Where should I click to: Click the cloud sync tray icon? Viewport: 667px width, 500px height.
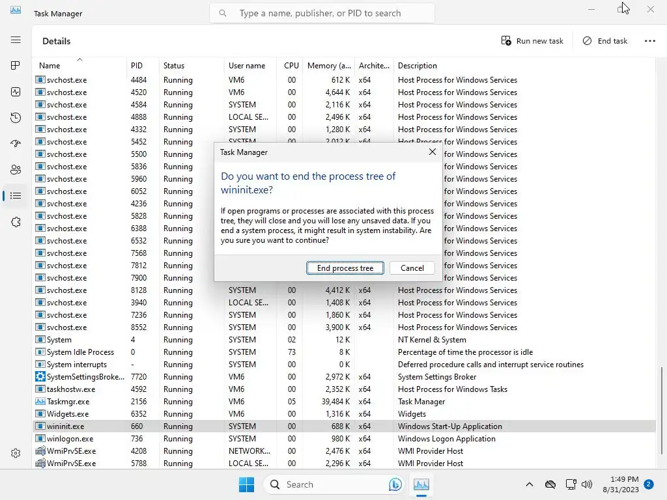(550, 484)
